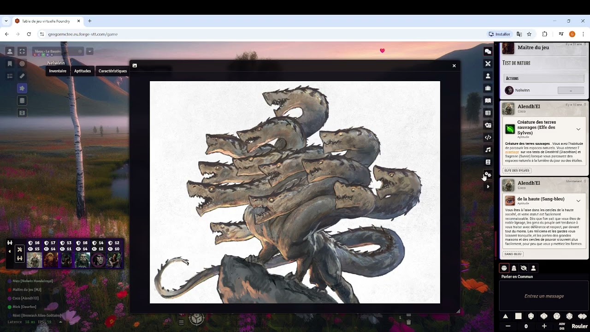Open the combat encounters sidebar tab

click(488, 64)
